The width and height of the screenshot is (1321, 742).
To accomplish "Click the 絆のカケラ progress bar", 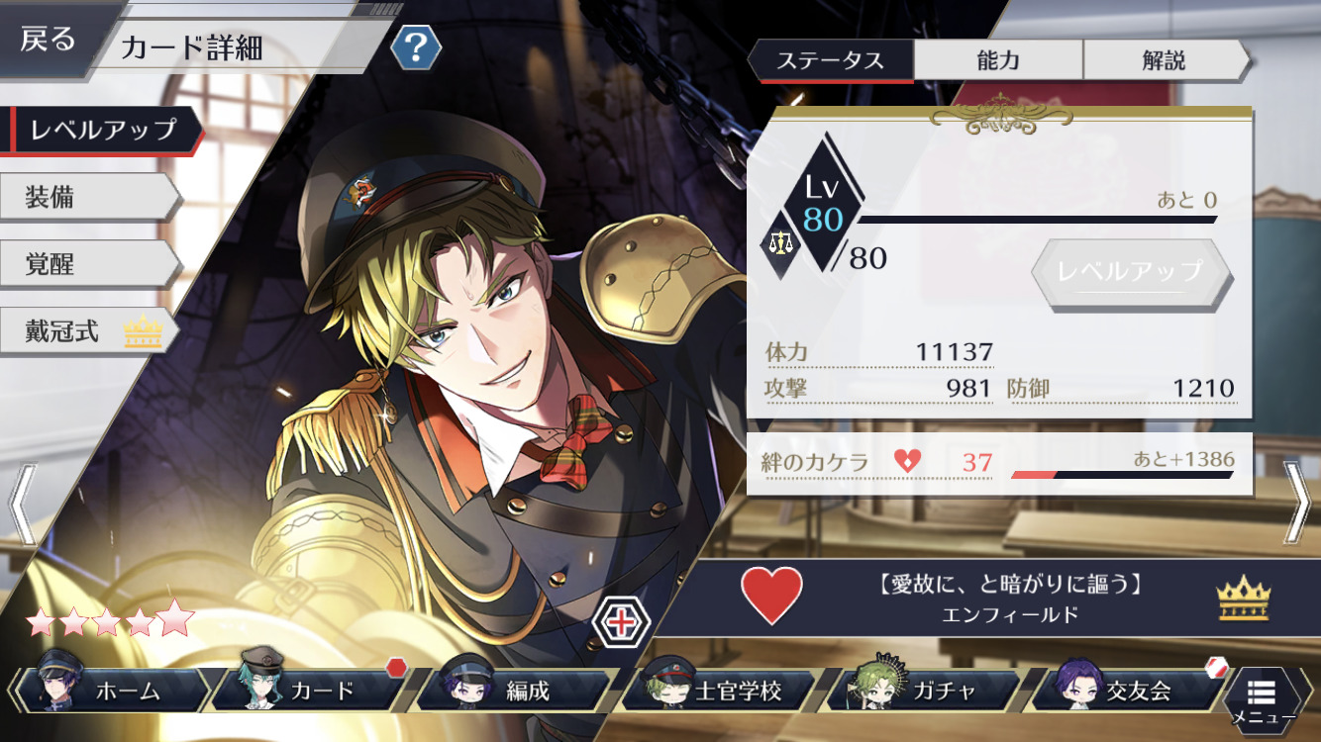I will [x=1122, y=475].
